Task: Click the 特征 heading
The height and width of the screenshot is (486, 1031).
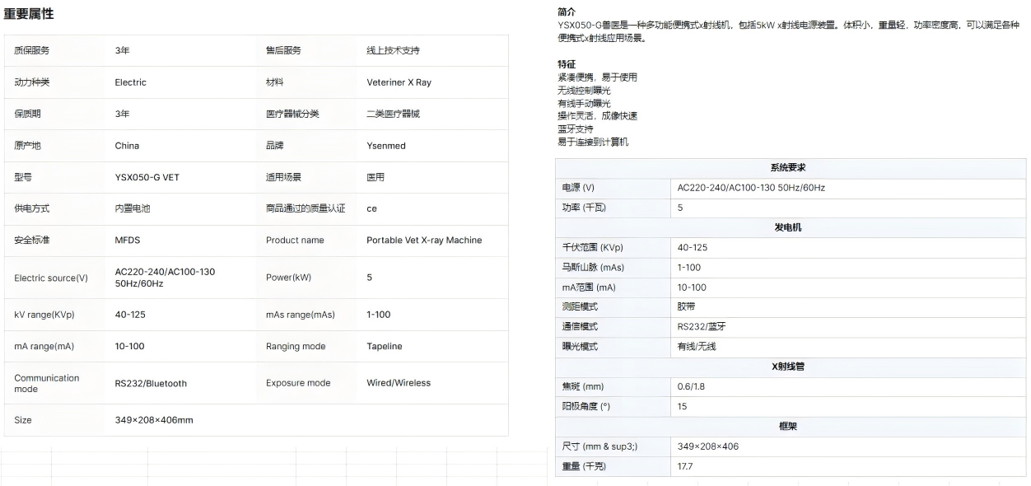Action: [567, 64]
